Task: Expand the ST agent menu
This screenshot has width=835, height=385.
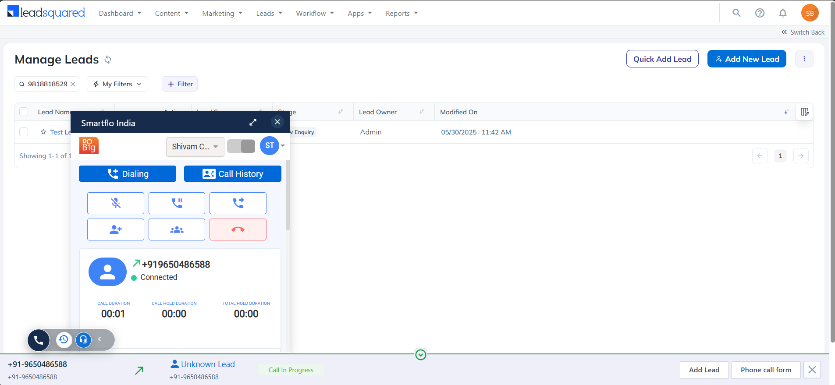Action: tap(283, 146)
